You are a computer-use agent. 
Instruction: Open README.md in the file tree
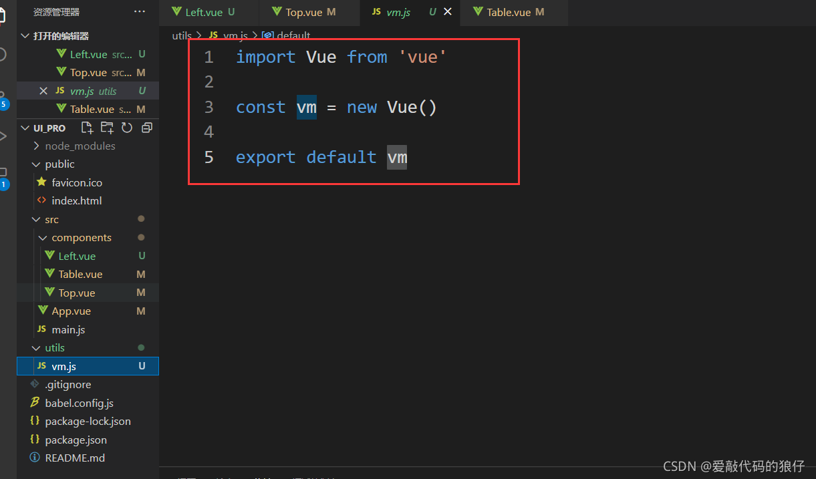88,458
